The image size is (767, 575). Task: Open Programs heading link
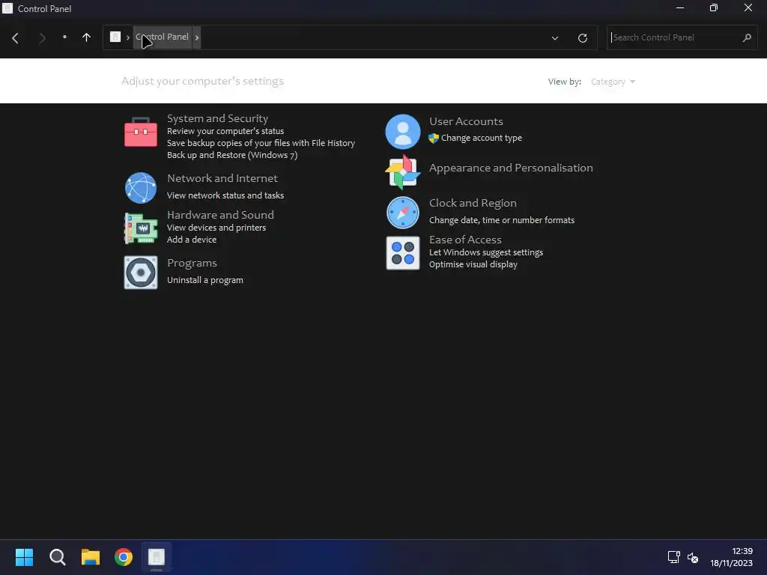tap(192, 263)
